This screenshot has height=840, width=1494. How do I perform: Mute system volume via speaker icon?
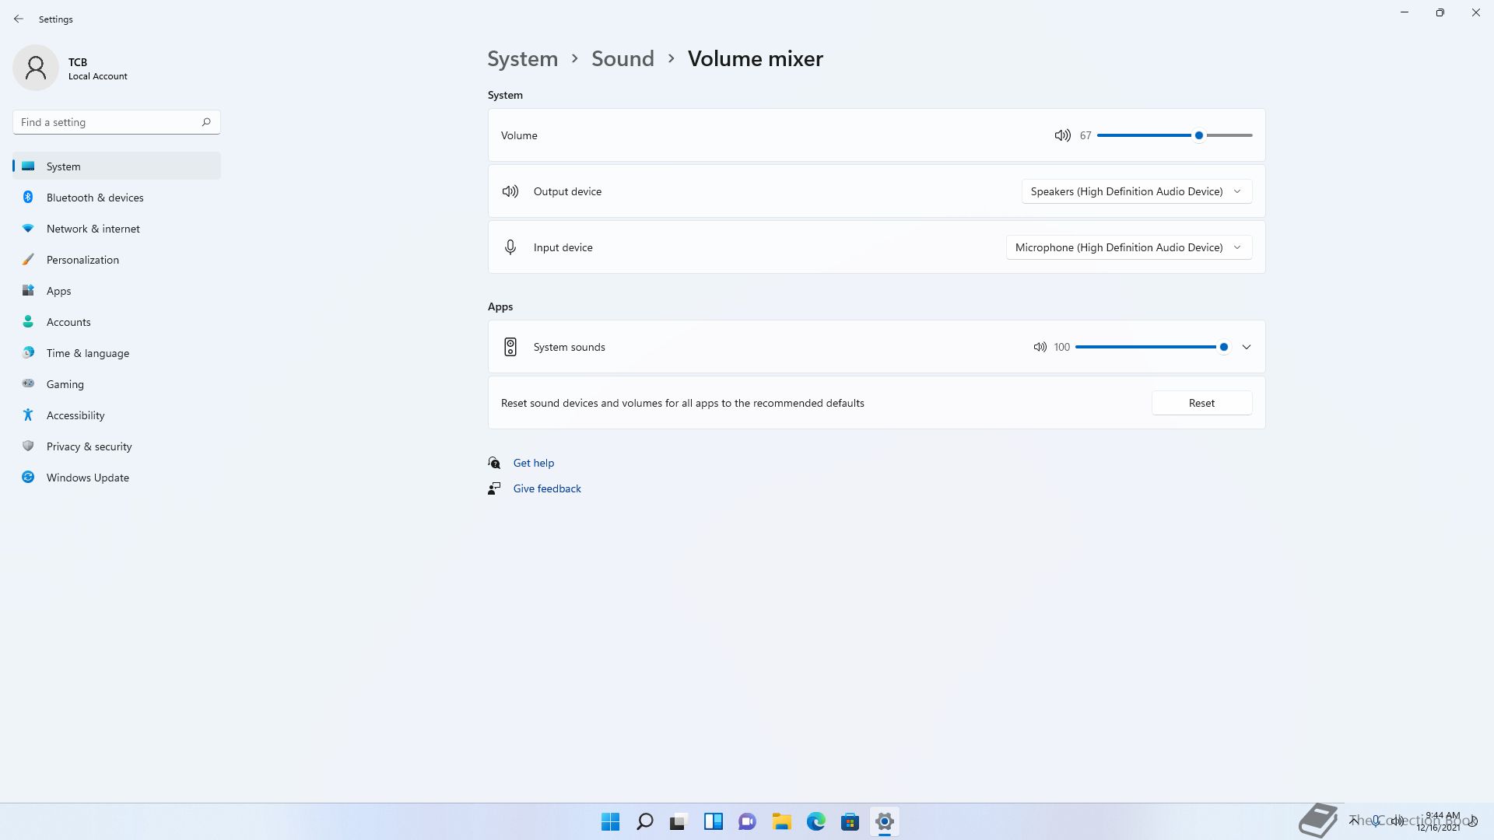tap(1062, 135)
